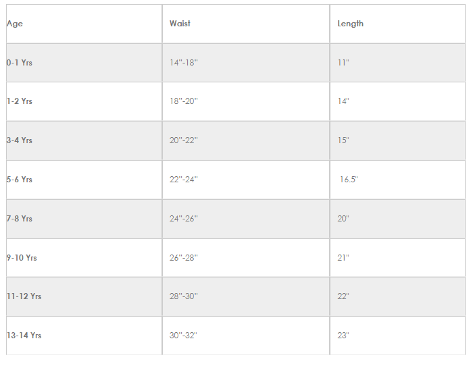Click the 16.5" length value
This screenshot has height=370, width=471.
tap(349, 180)
